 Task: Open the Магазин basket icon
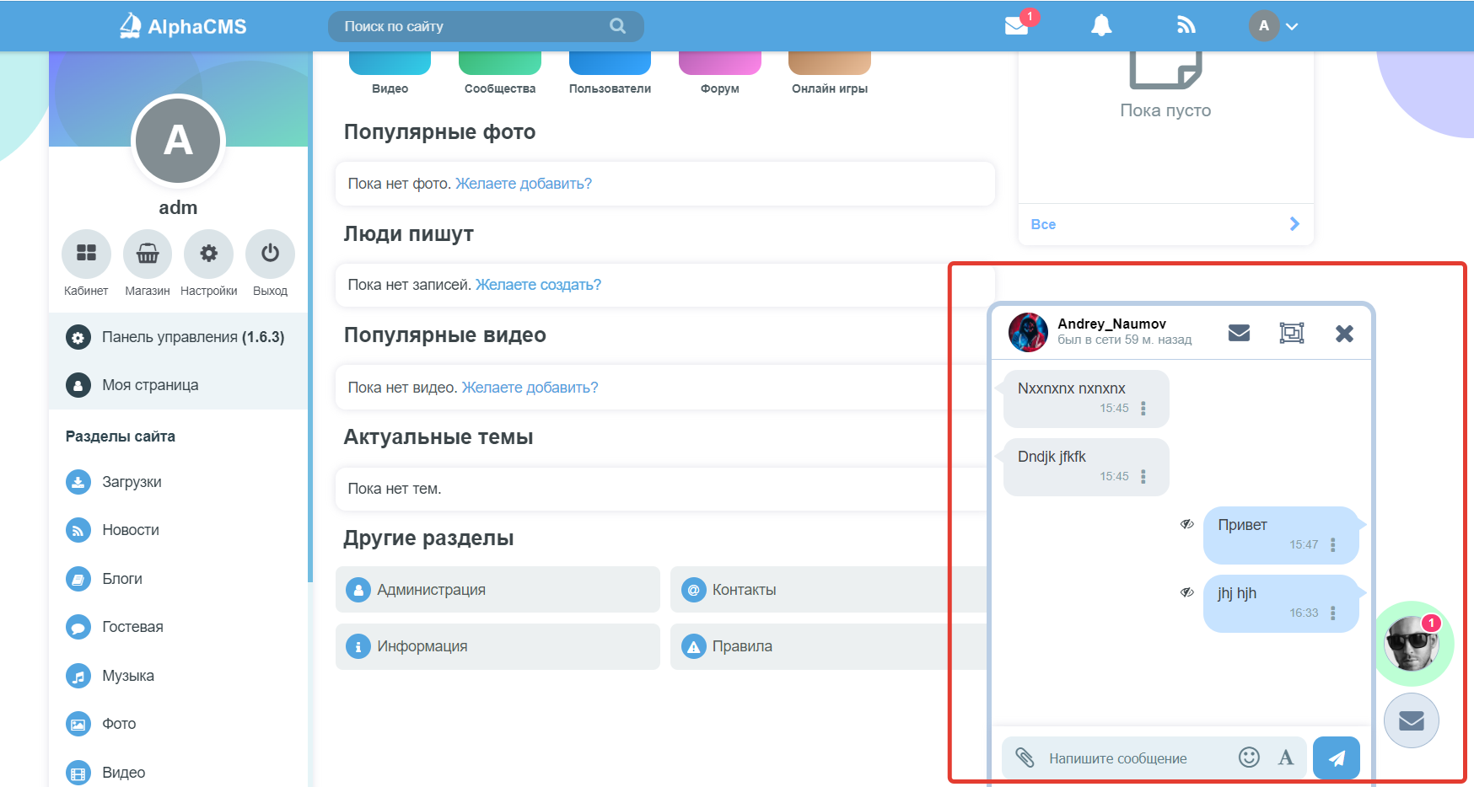[x=148, y=254]
